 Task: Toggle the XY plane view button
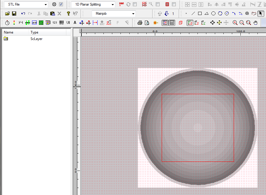[x=190, y=23]
